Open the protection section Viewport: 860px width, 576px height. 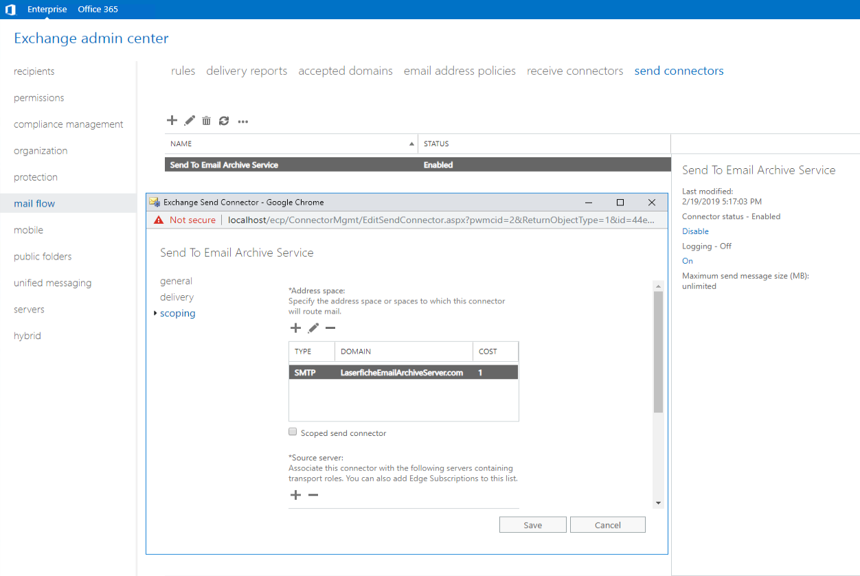pyautogui.click(x=36, y=177)
